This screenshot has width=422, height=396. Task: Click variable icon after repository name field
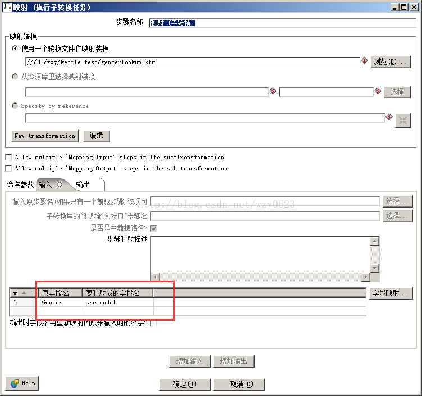[273, 91]
